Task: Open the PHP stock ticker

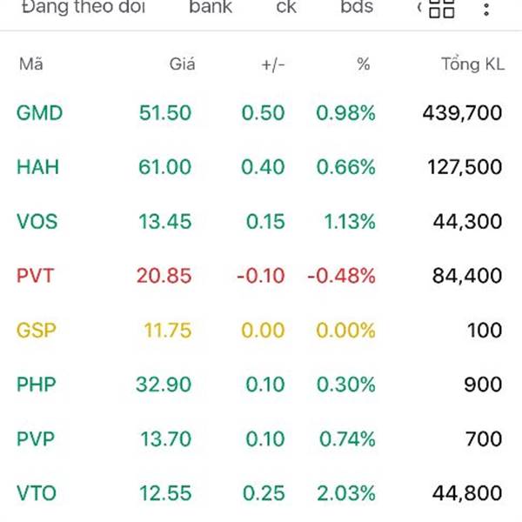Action: 37,385
